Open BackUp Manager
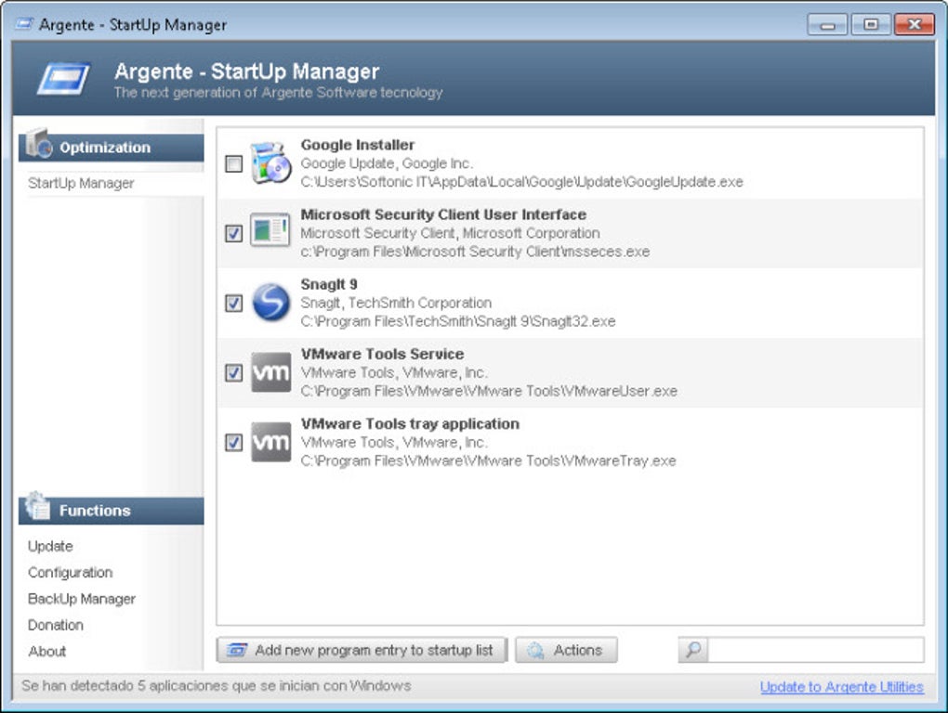The width and height of the screenshot is (948, 713). click(x=82, y=599)
